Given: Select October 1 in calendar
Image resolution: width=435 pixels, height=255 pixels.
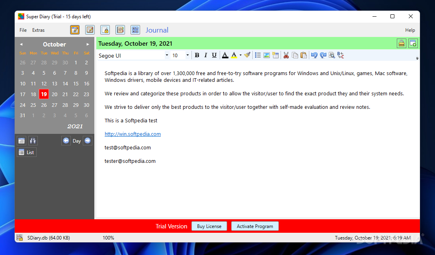Looking at the screenshot, I should click(x=76, y=63).
